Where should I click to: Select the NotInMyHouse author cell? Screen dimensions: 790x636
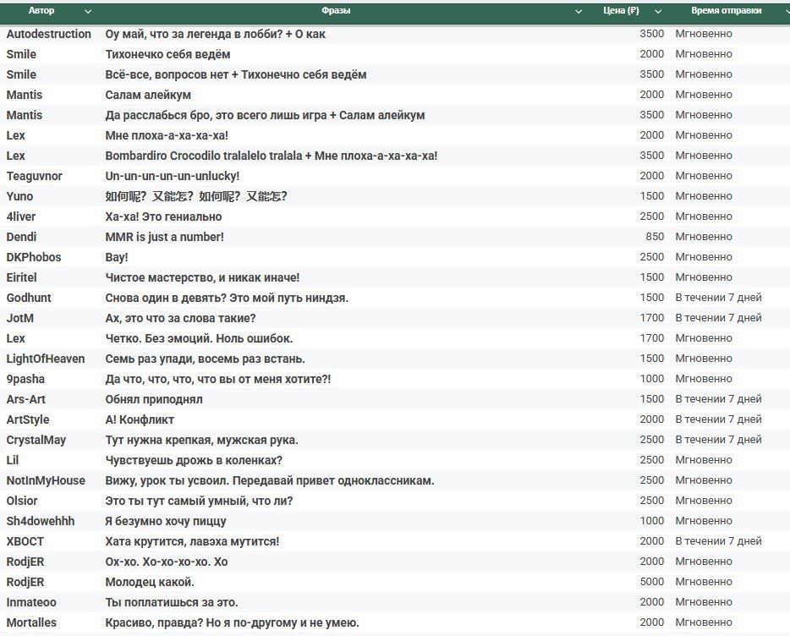[x=46, y=480]
